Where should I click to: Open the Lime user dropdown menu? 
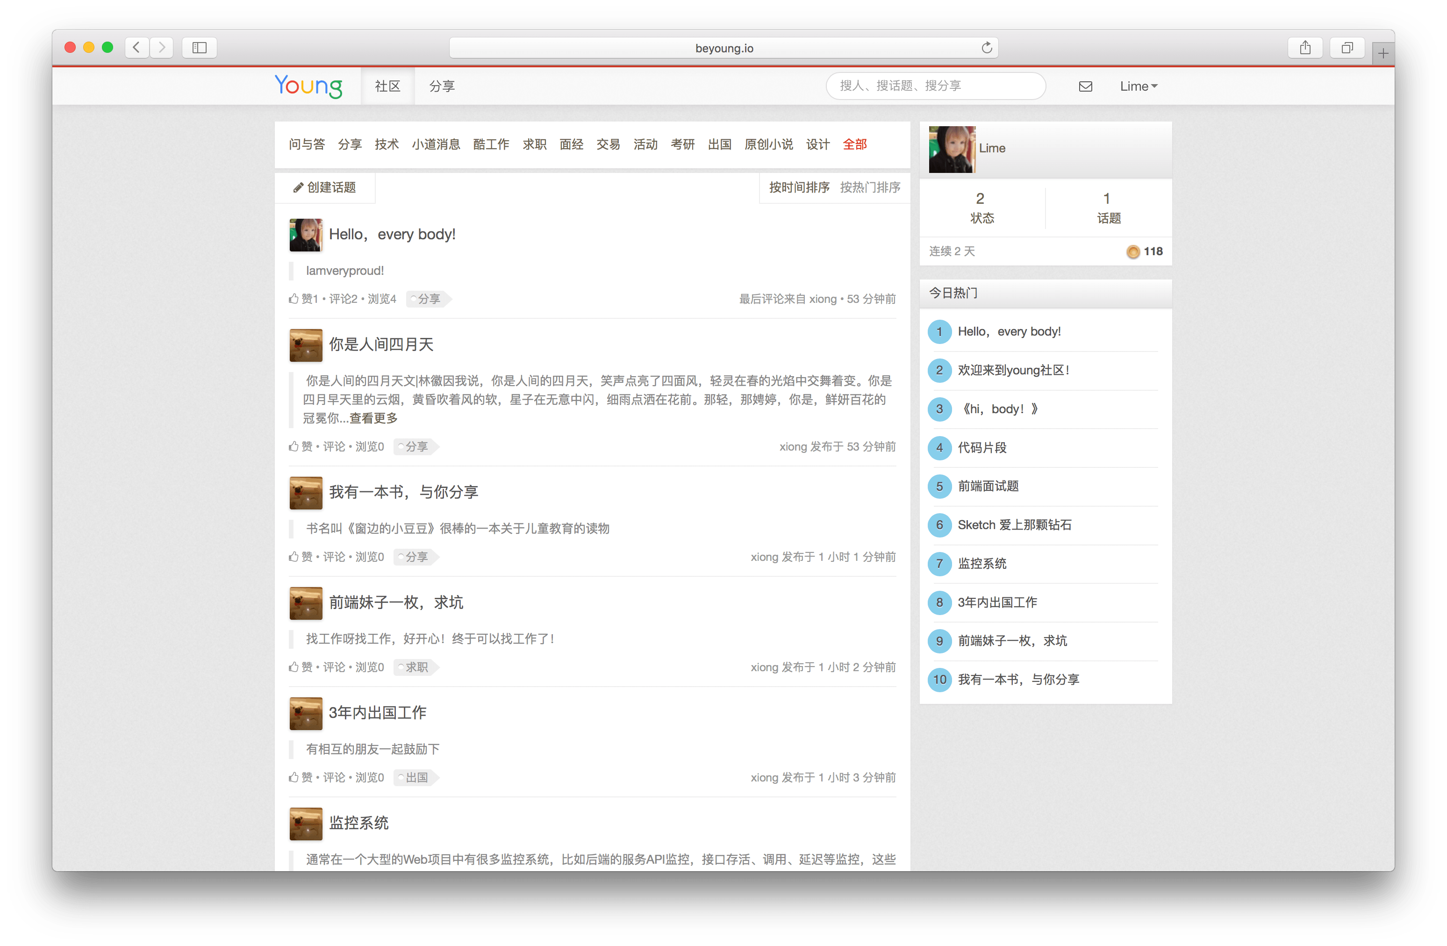(1138, 86)
